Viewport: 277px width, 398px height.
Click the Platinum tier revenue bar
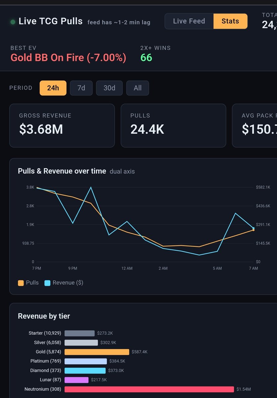point(86,361)
